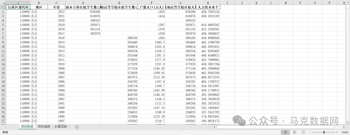The image size is (350, 135).
Task: Switch to the 线性插值 sheet tab
Action: click(44, 127)
